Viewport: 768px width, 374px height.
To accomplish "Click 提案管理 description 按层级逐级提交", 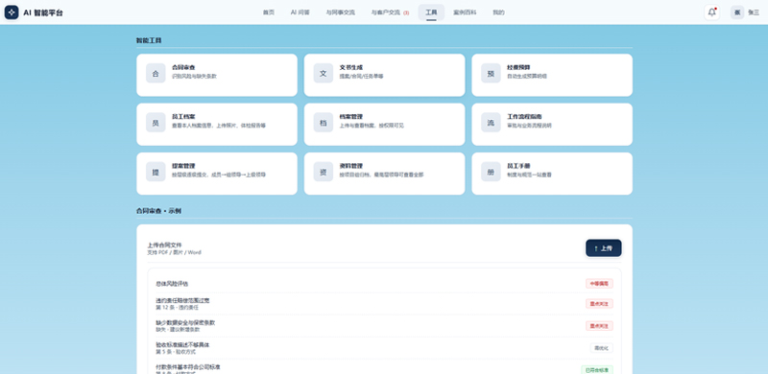I will pyautogui.click(x=219, y=175).
